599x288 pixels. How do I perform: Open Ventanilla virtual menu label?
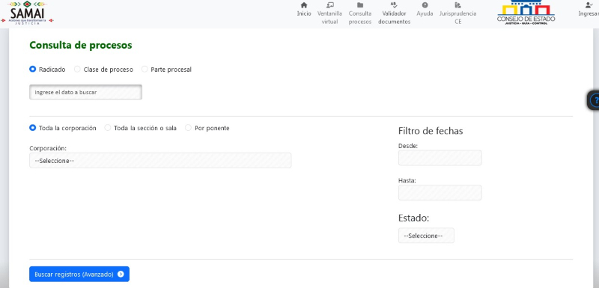click(329, 17)
